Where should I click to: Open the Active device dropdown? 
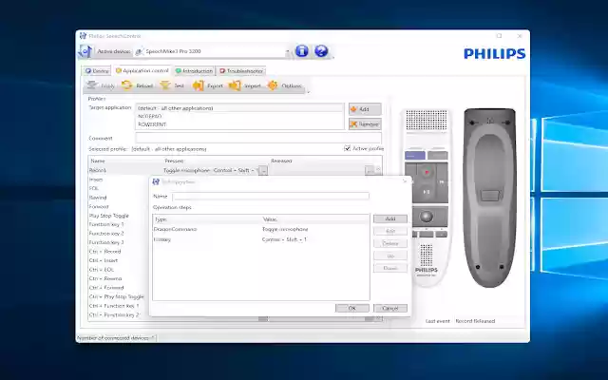coord(287,51)
